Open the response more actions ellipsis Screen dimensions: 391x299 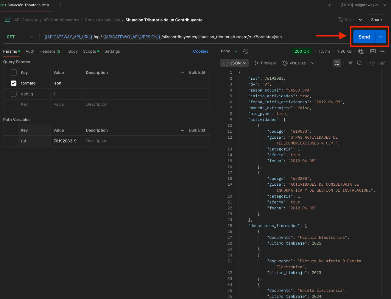(382, 51)
